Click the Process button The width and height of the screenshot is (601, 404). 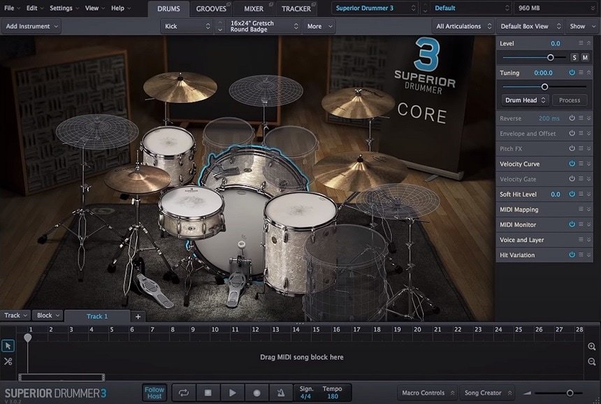pos(570,101)
